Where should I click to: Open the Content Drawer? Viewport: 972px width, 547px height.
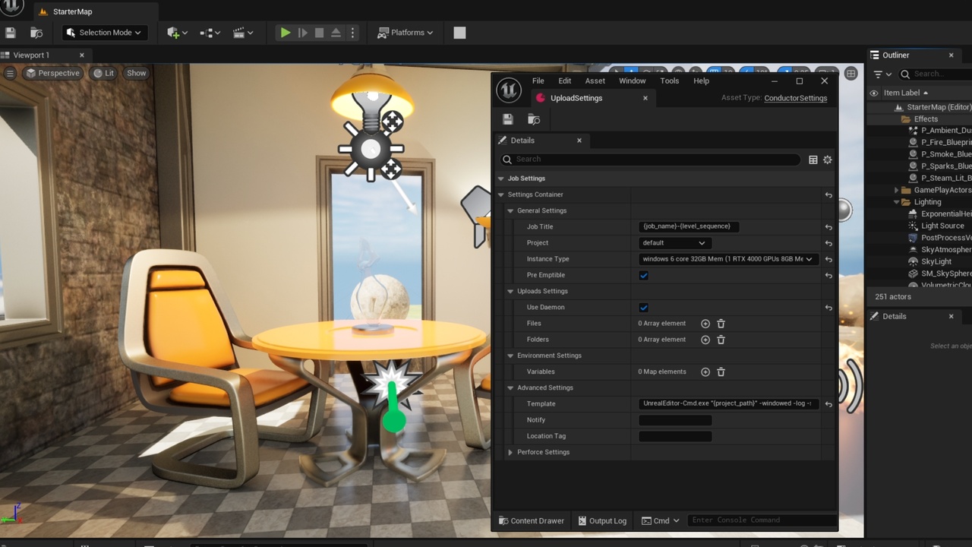[532, 520]
